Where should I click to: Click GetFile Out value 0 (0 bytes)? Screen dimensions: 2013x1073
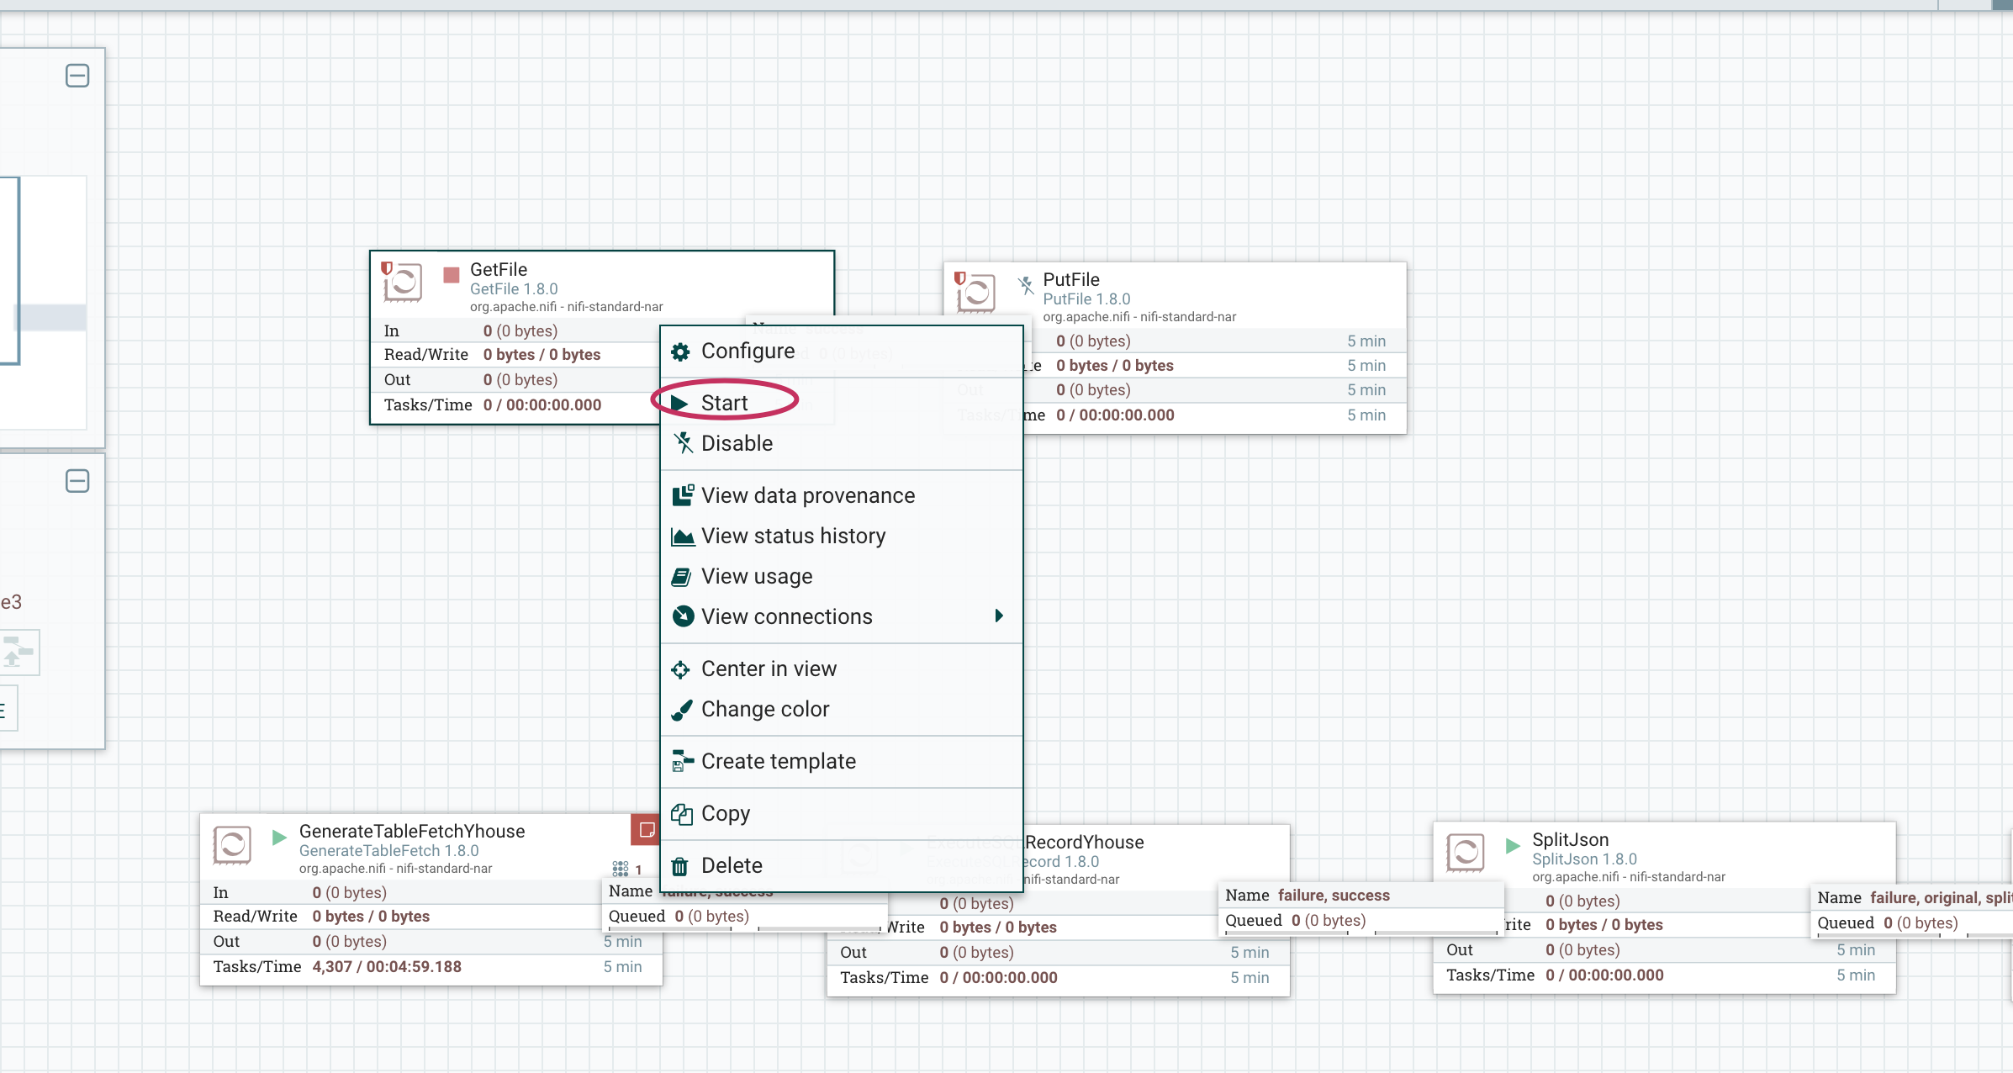(520, 380)
